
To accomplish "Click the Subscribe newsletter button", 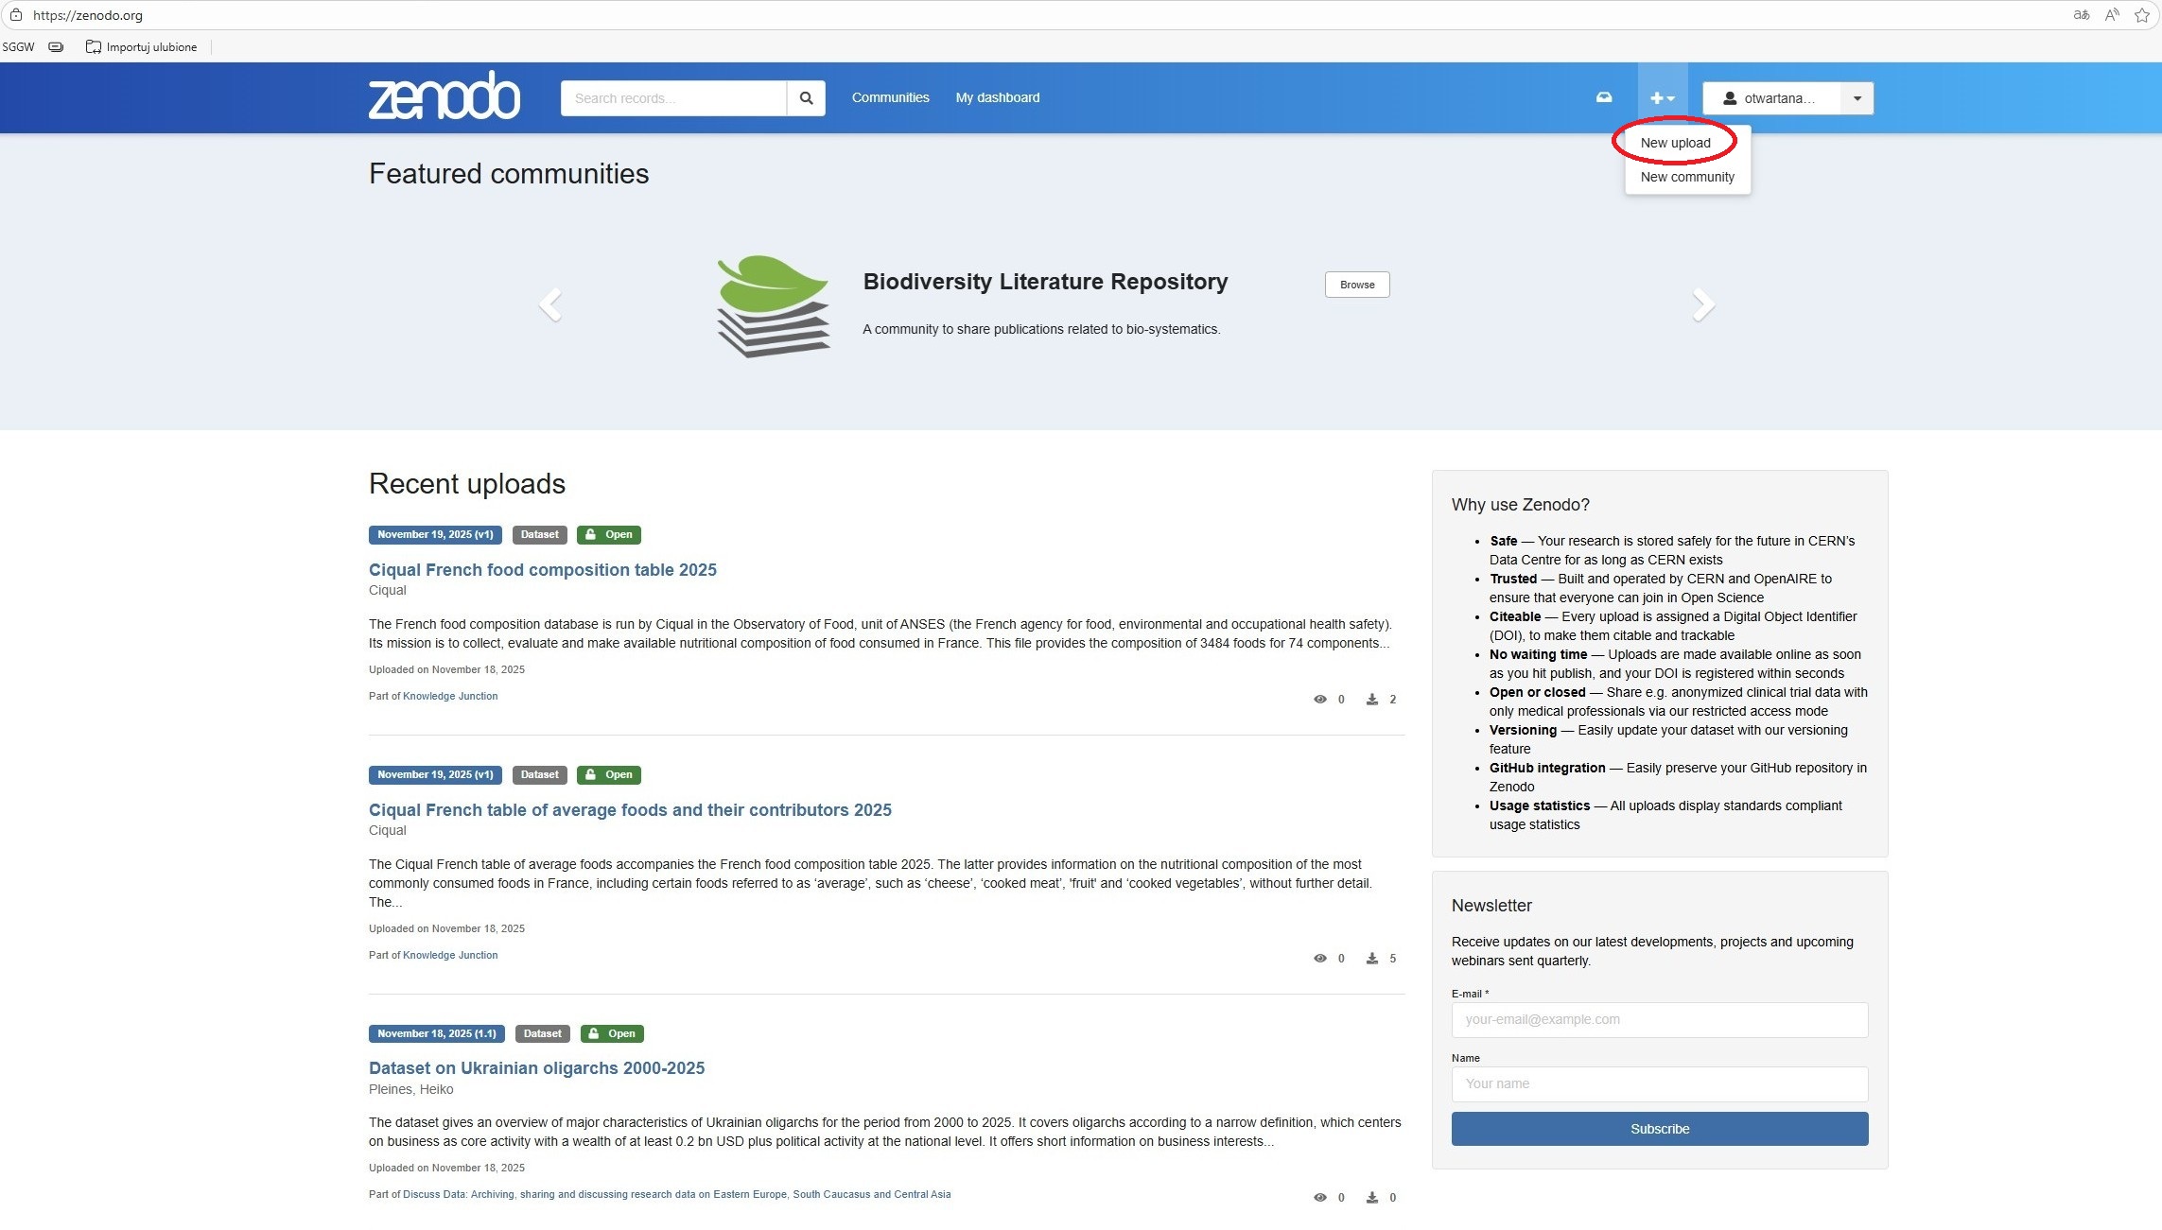I will coord(1659,1129).
